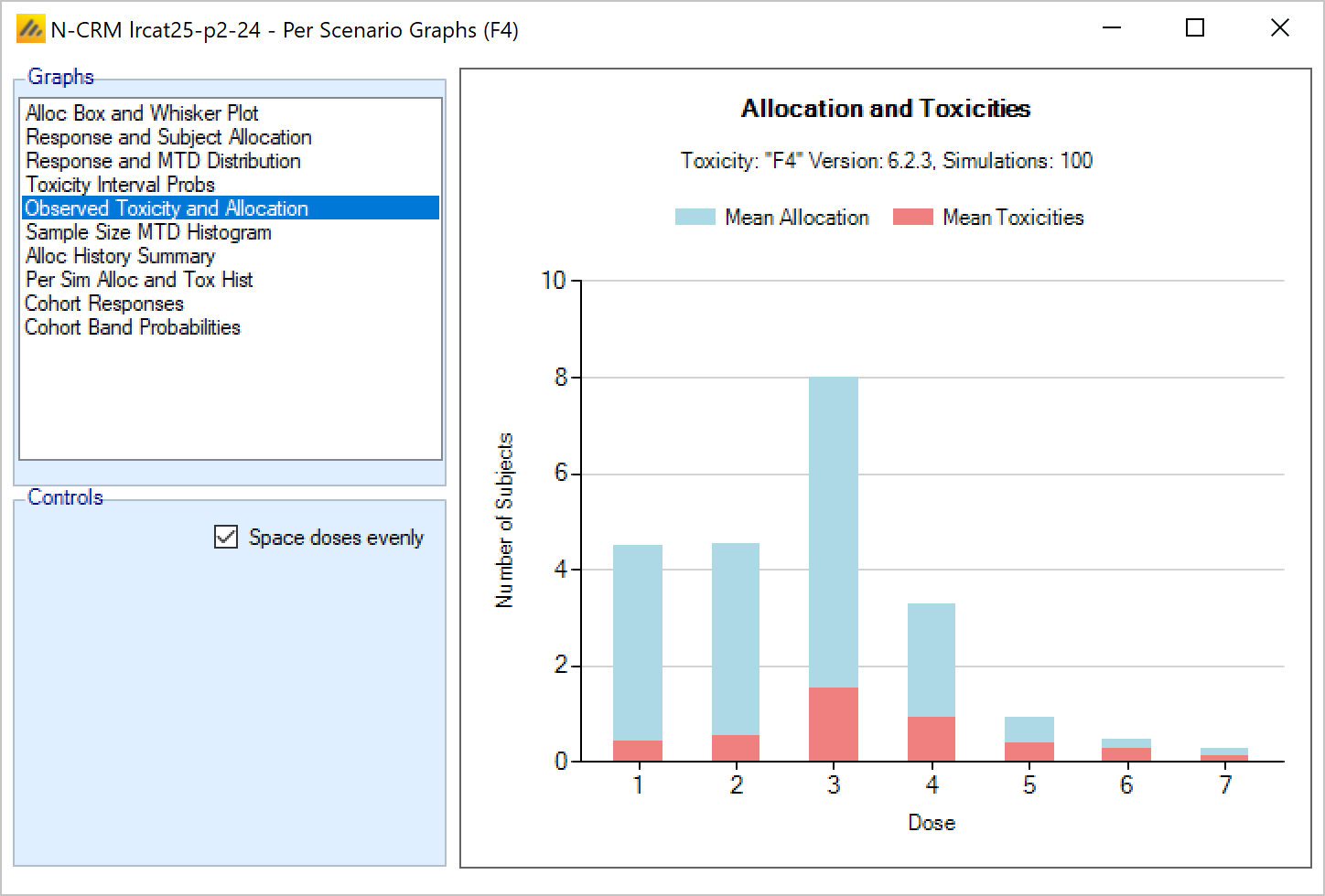
Task: Open the Cohort Responses graph
Action: click(x=104, y=304)
